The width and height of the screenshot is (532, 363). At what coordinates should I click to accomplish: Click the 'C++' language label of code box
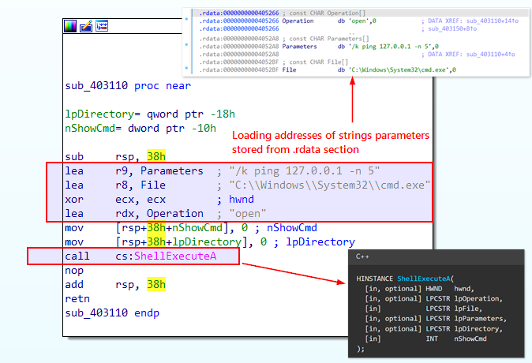[362, 256]
